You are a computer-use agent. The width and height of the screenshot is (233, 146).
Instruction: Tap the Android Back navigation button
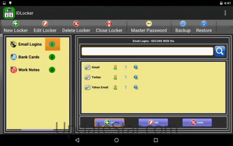point(77,140)
